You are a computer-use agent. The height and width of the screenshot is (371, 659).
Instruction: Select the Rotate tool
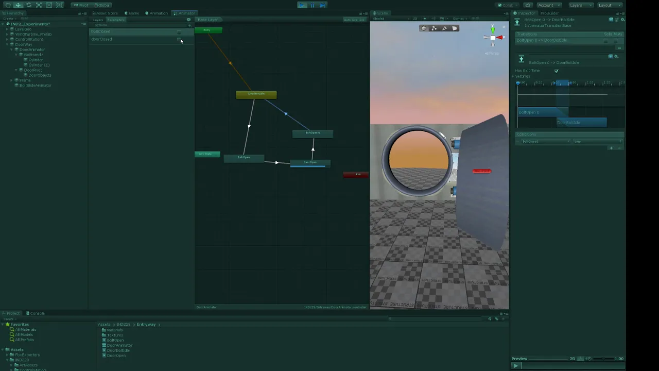click(28, 5)
